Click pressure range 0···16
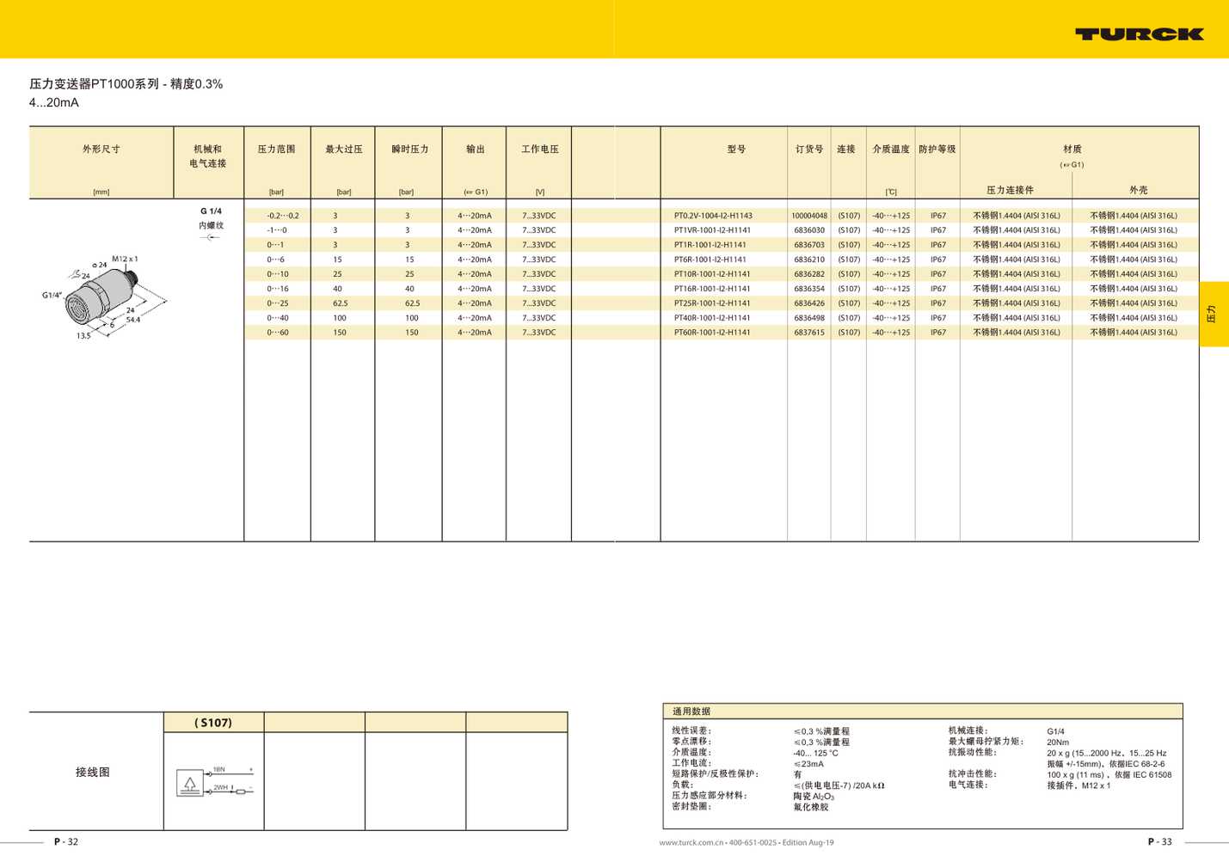 278,289
